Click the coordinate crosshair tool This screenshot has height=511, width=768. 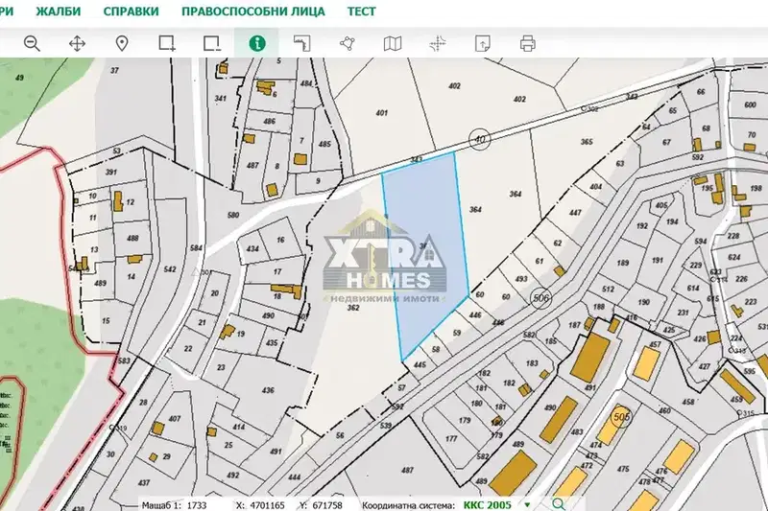coord(438,43)
